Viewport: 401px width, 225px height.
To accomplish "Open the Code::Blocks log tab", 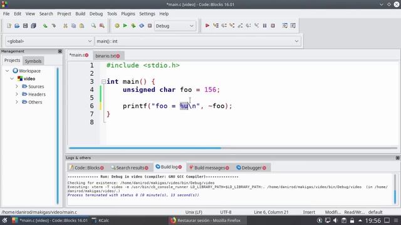I will coord(86,167).
